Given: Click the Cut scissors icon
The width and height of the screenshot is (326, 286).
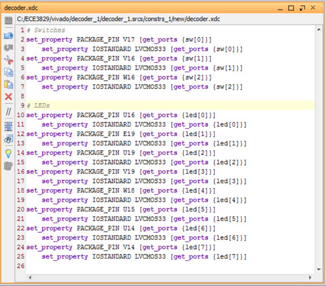Looking at the screenshot, I should [x=8, y=60].
